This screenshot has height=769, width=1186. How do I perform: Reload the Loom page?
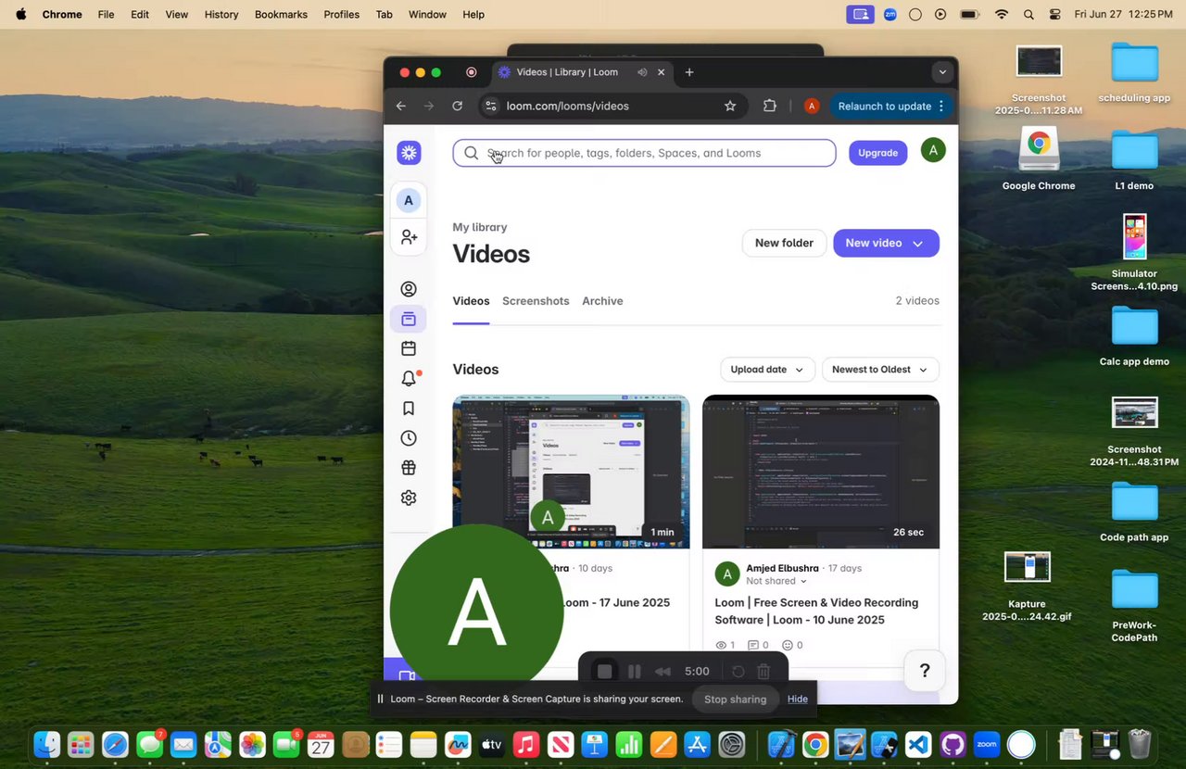pyautogui.click(x=457, y=106)
